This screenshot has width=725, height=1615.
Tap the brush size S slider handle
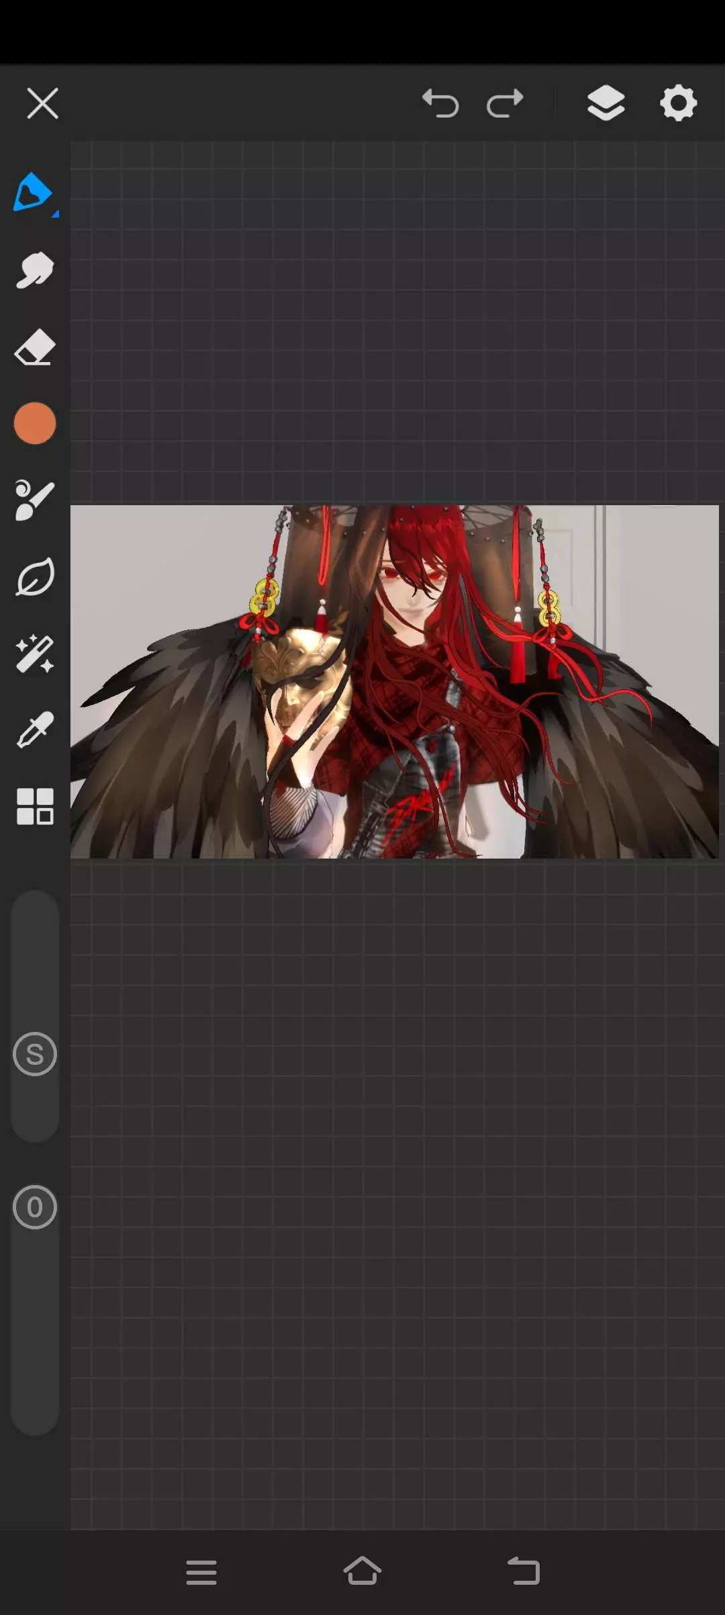tap(35, 1054)
